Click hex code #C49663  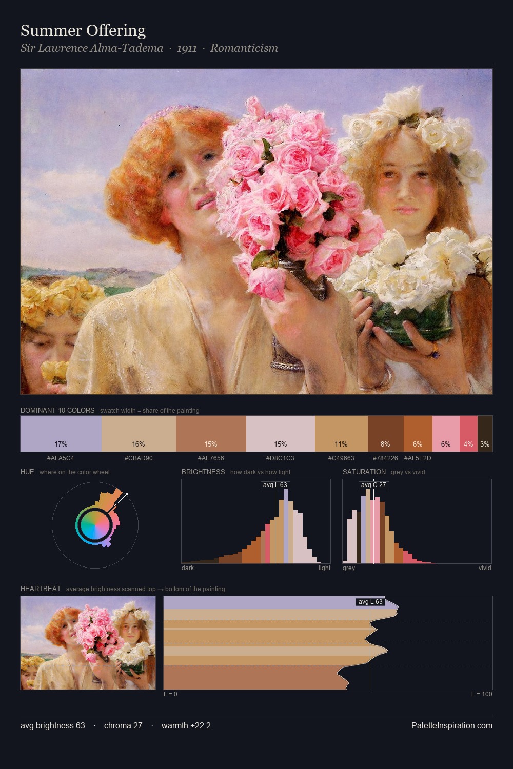[x=341, y=458]
